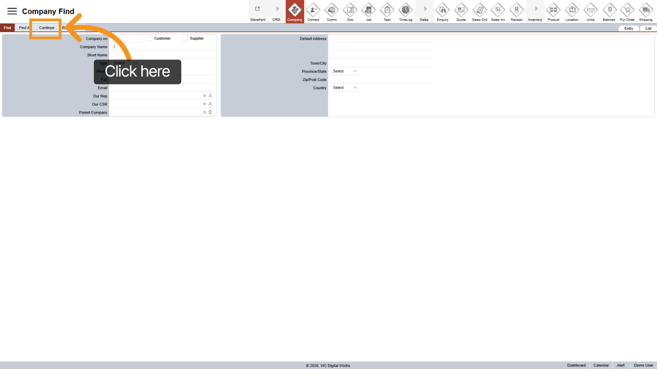Click into the Company Name field

point(162,47)
